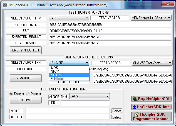Click the ALGORITHM label in file encryption

tap(58, 97)
